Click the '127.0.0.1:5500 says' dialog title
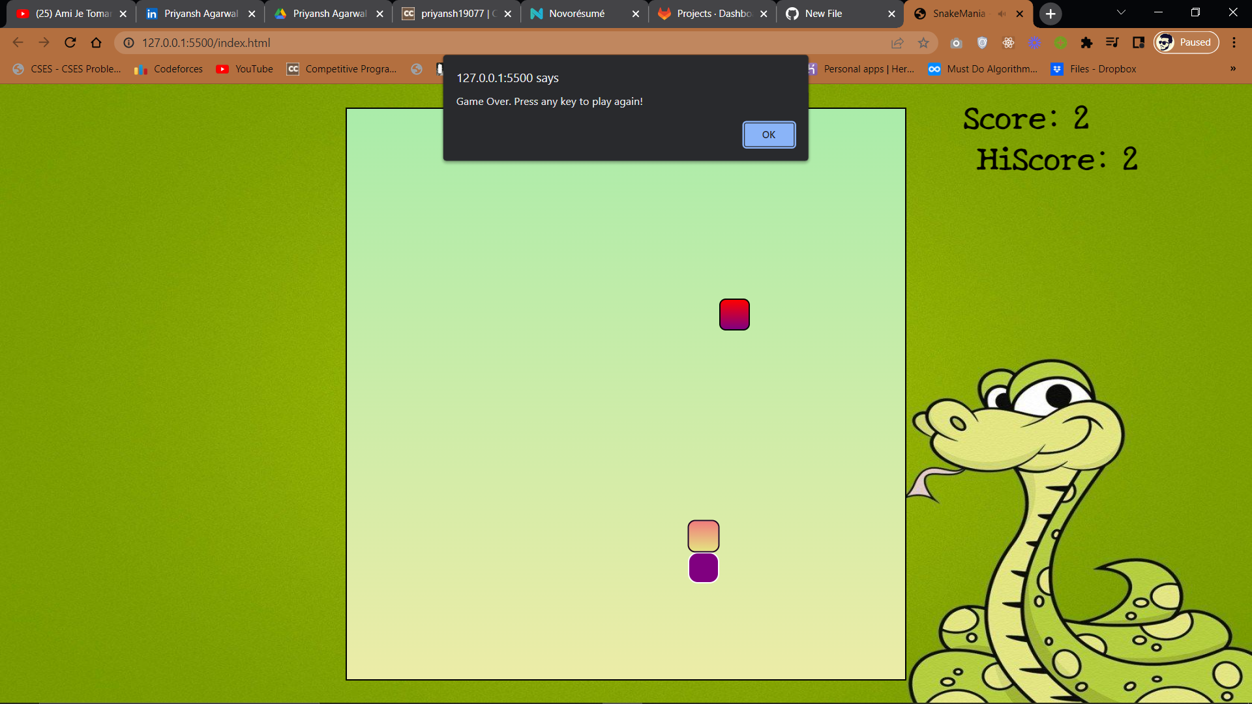The height and width of the screenshot is (704, 1252). (x=507, y=78)
